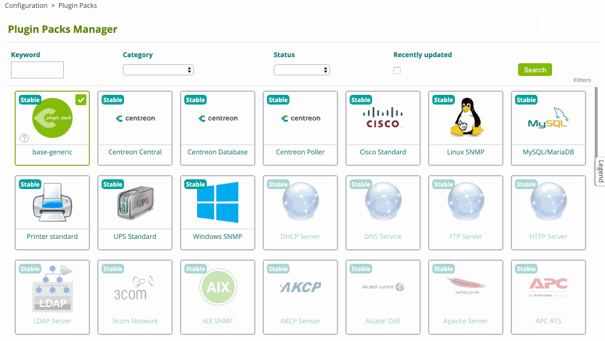Viewport: 605px width, 341px height.
Task: Open the MySQL/MariaDB plugin pack icon
Action: pyautogui.click(x=548, y=118)
